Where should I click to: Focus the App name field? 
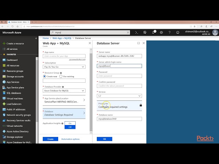point(64,56)
